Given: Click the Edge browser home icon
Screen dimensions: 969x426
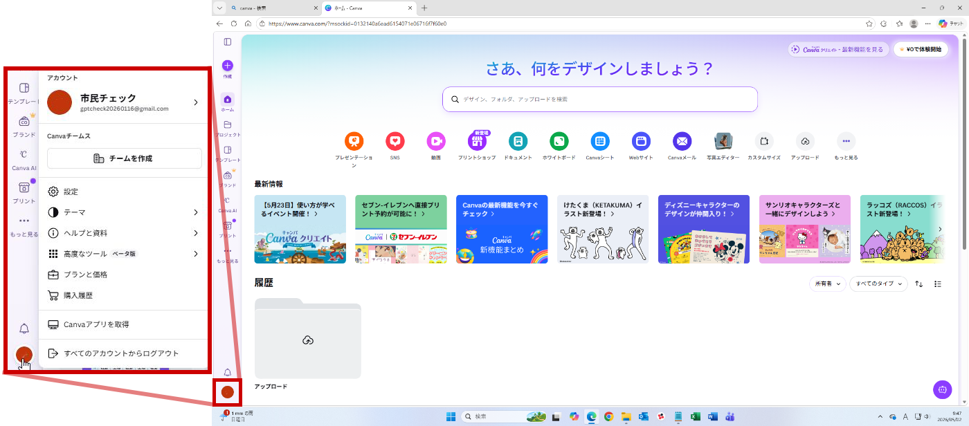Looking at the screenshot, I should coord(248,24).
